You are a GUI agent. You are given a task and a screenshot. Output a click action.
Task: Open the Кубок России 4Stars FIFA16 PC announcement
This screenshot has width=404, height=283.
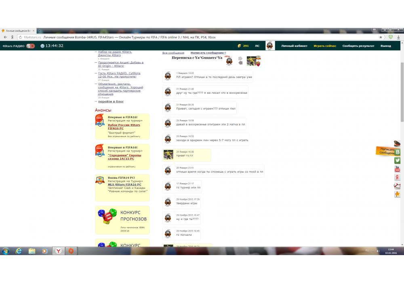(124, 127)
